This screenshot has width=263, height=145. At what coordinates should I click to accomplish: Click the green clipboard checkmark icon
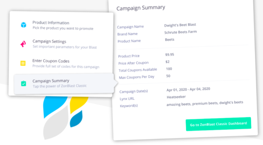coord(23,83)
